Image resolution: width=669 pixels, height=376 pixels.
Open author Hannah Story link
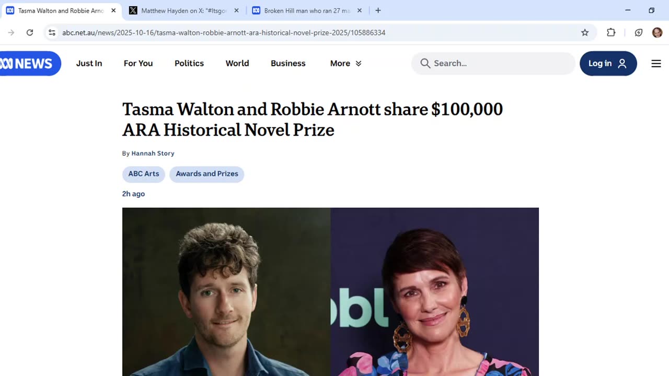click(x=153, y=153)
